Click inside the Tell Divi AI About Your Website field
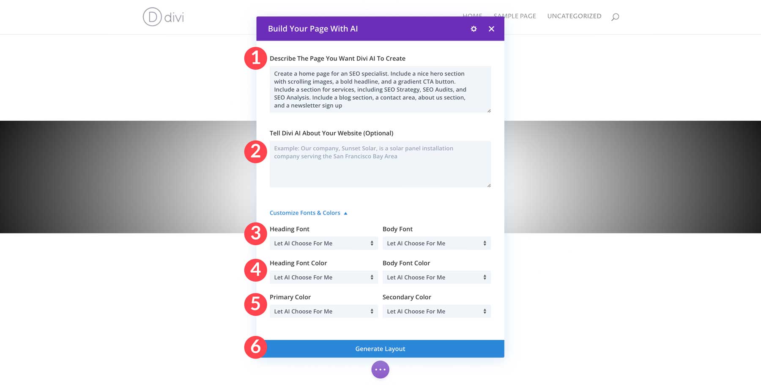The height and width of the screenshot is (388, 761). click(380, 164)
